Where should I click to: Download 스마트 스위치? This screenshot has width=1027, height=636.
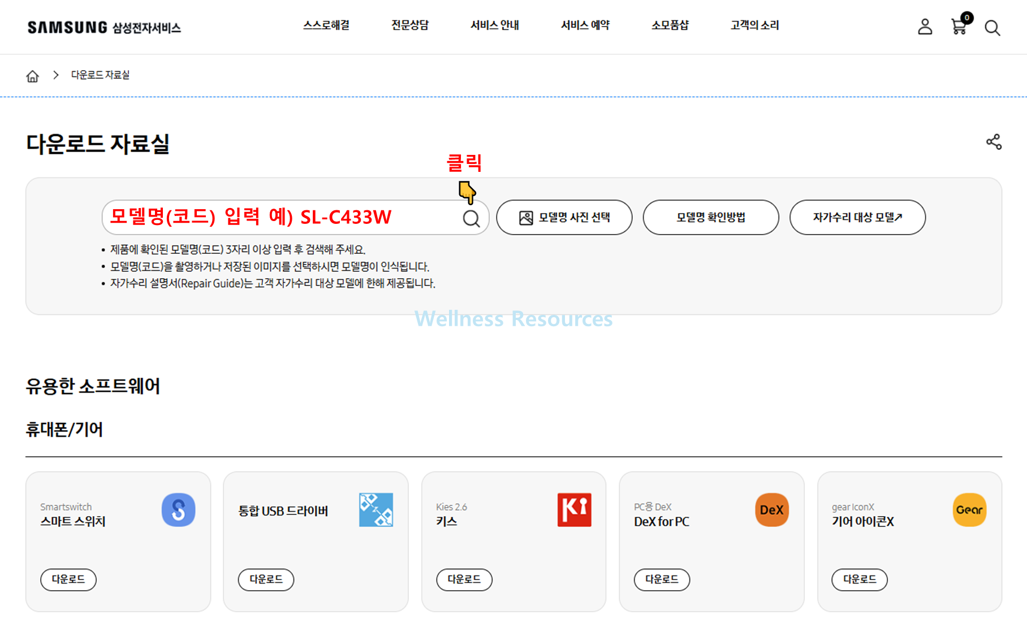68,579
